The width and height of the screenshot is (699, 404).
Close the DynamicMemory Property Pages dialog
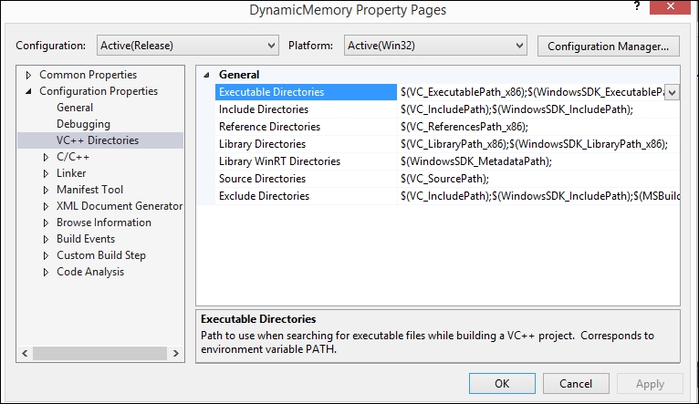click(x=671, y=6)
